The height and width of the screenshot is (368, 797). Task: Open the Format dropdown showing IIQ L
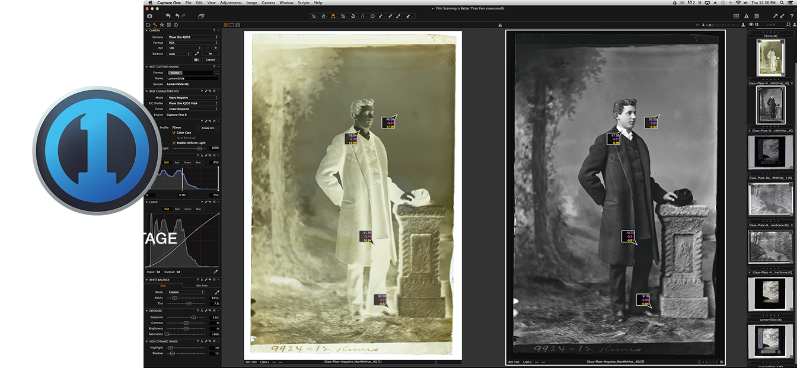pos(193,43)
